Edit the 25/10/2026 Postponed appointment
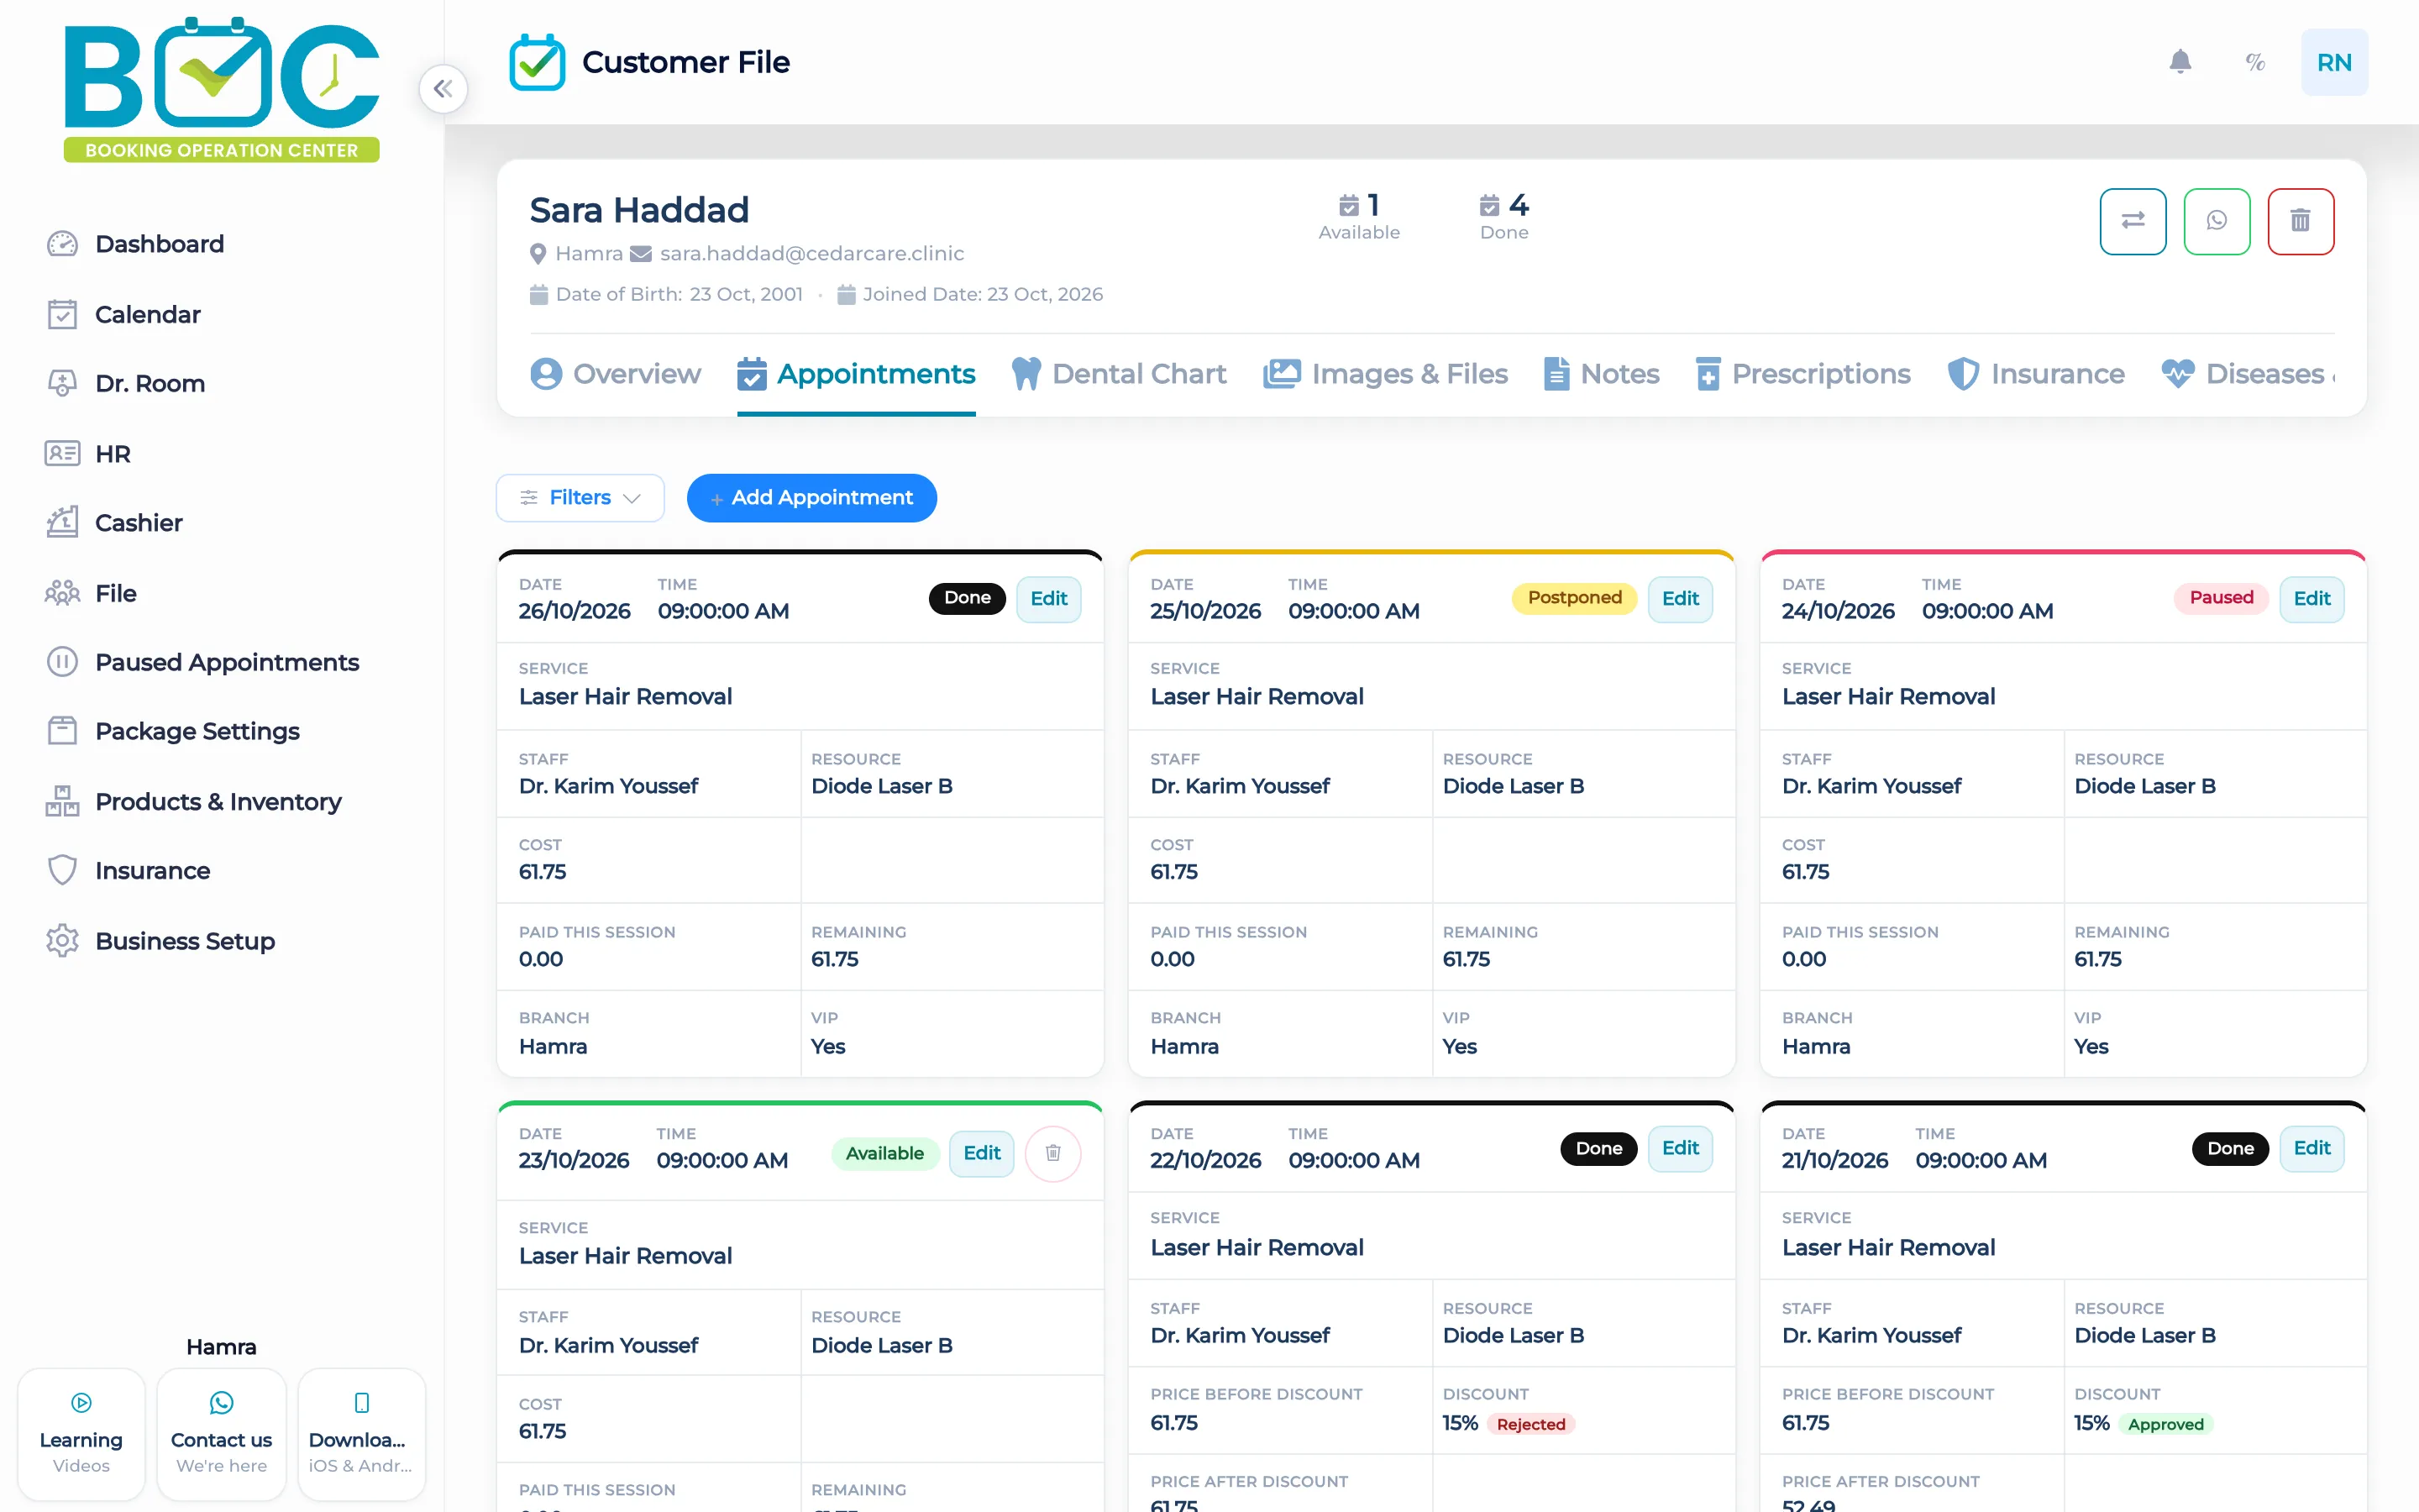This screenshot has width=2419, height=1512. (1681, 598)
